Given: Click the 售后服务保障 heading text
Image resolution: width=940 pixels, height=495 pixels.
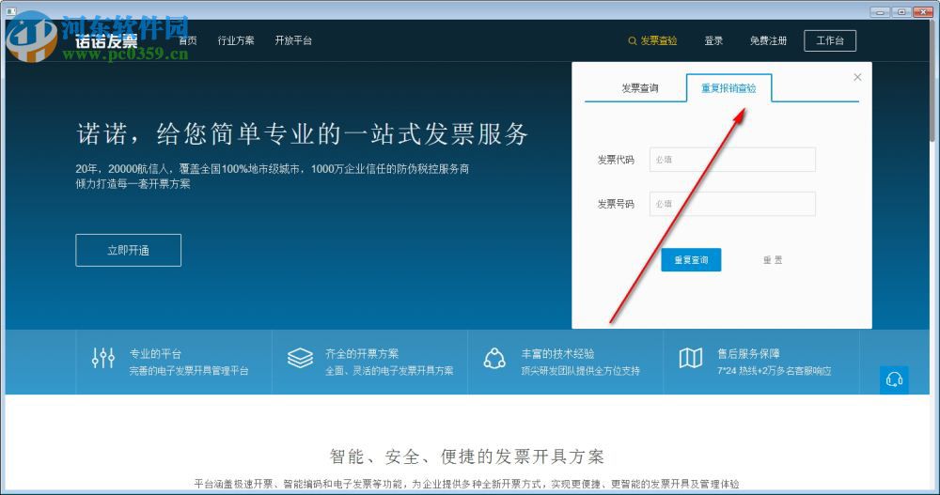Looking at the screenshot, I should (748, 353).
